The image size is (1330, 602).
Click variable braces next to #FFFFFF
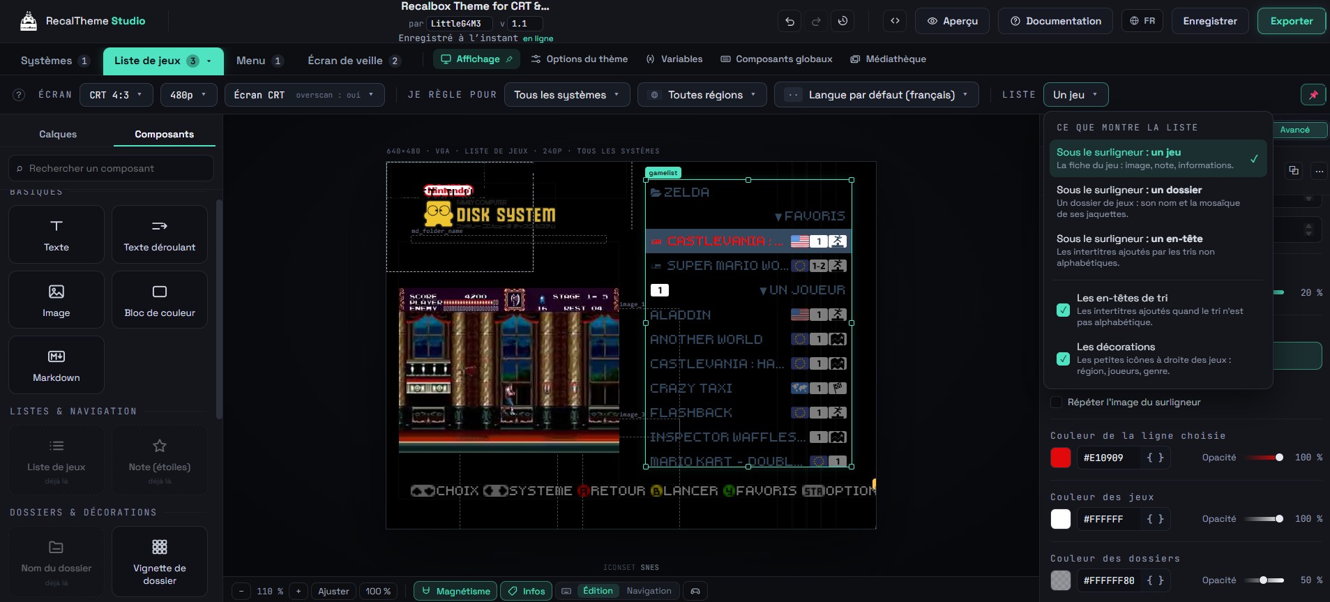1155,519
